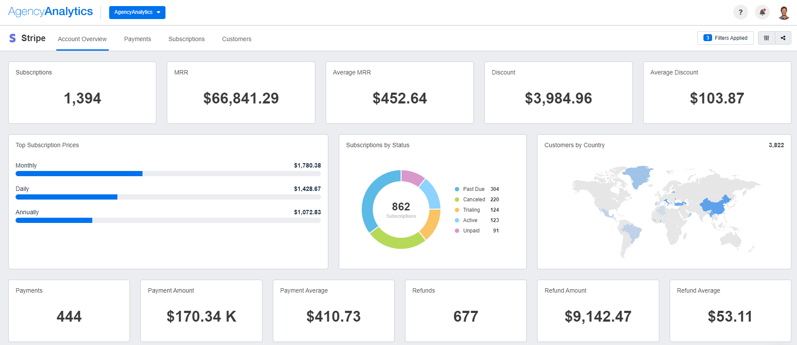Click the filters count badge showing 3

(707, 38)
